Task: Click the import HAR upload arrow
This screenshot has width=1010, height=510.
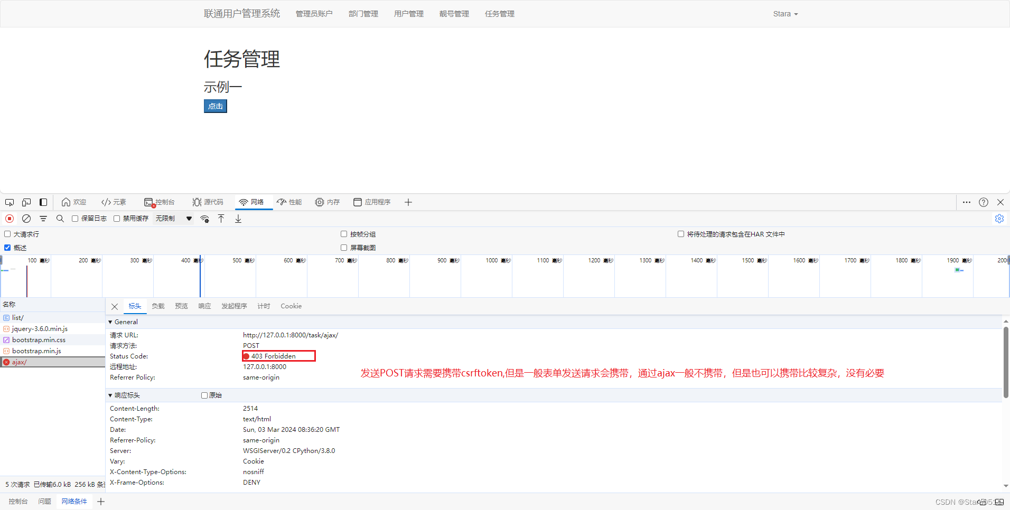Action: [x=221, y=219]
